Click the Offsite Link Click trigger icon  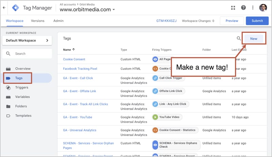155,91
